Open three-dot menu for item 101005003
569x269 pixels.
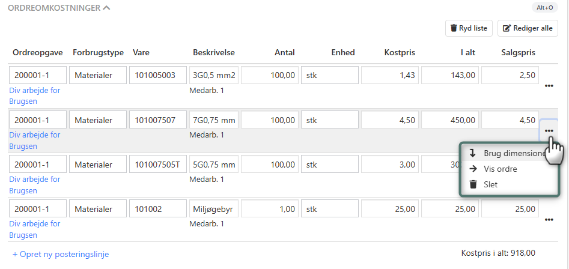pyautogui.click(x=549, y=86)
